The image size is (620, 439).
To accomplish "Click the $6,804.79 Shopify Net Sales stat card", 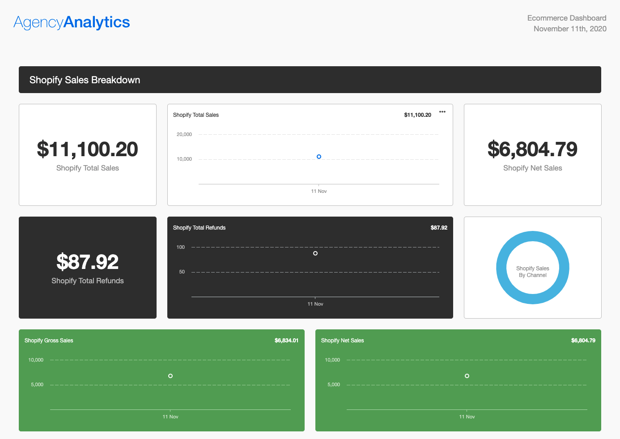I will pos(533,155).
